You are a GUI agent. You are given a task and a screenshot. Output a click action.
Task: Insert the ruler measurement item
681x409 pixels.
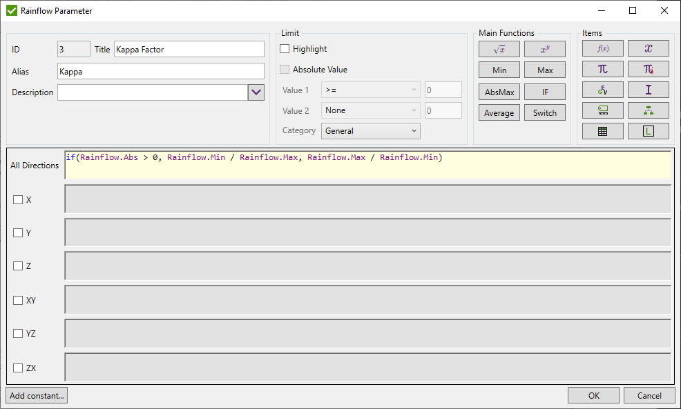coord(602,110)
